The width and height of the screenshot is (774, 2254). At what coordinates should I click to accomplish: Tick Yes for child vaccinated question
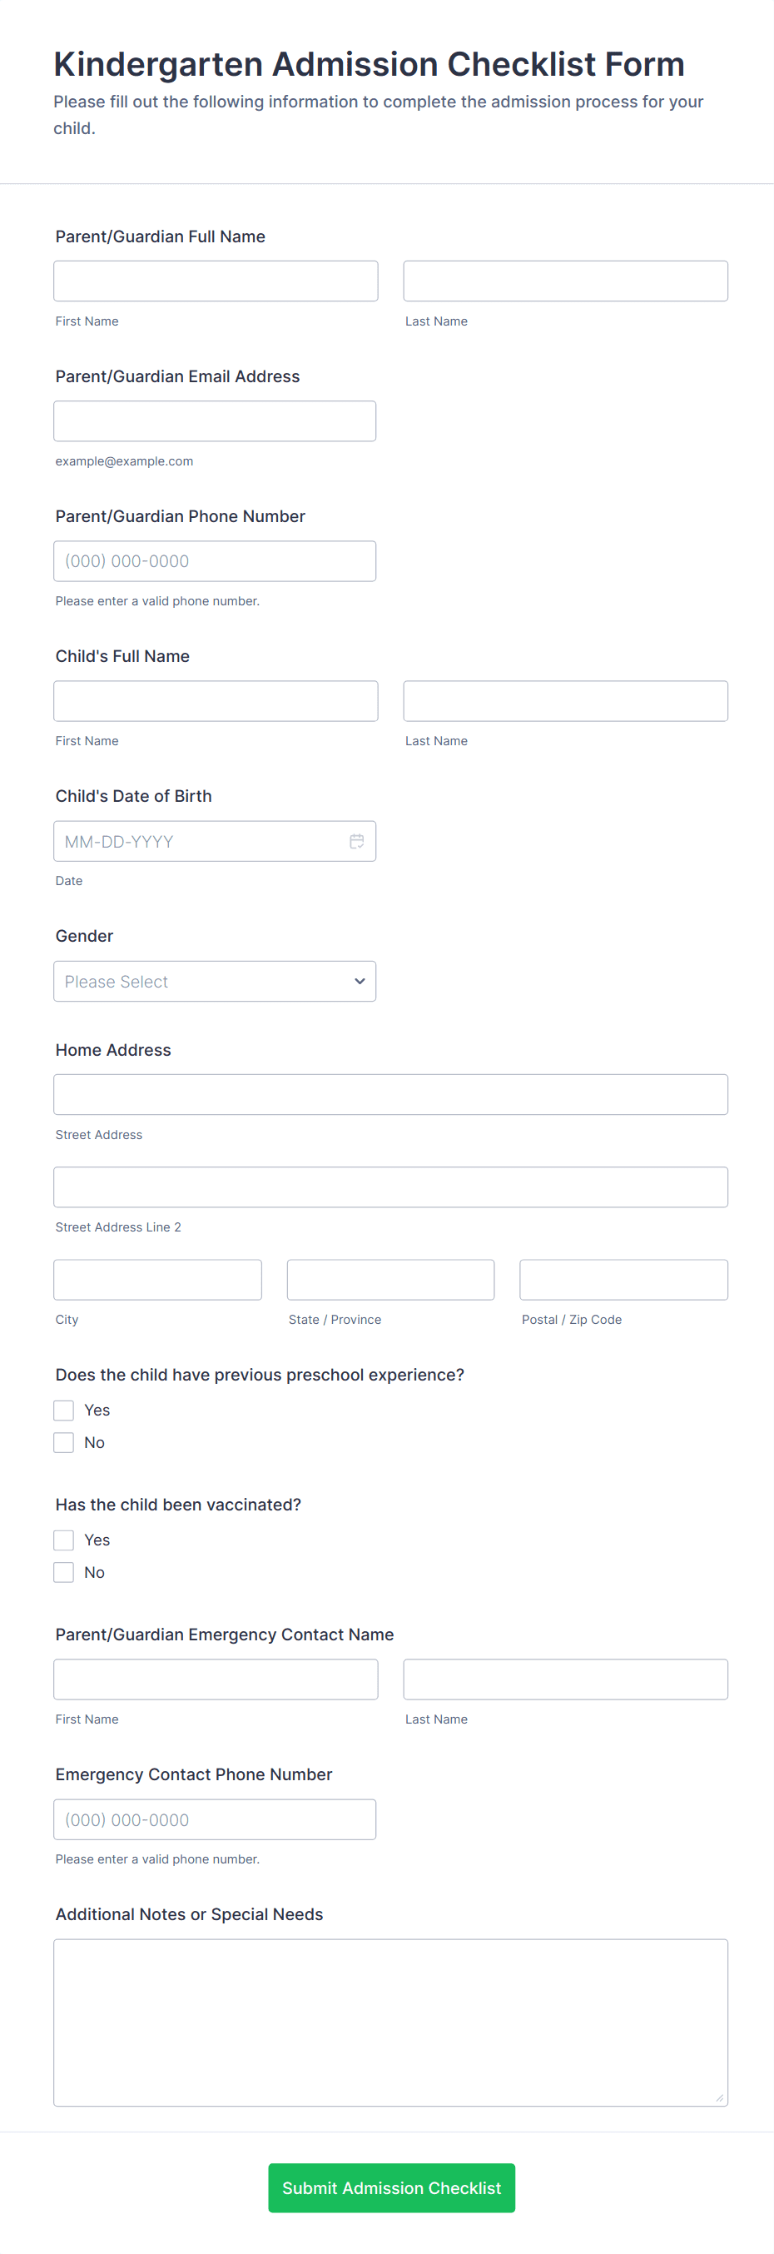(64, 1540)
